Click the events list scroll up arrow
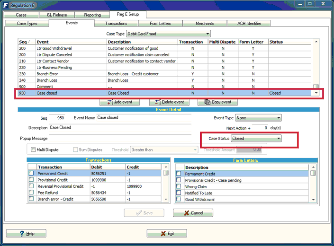The width and height of the screenshot is (334, 246). coord(316,42)
